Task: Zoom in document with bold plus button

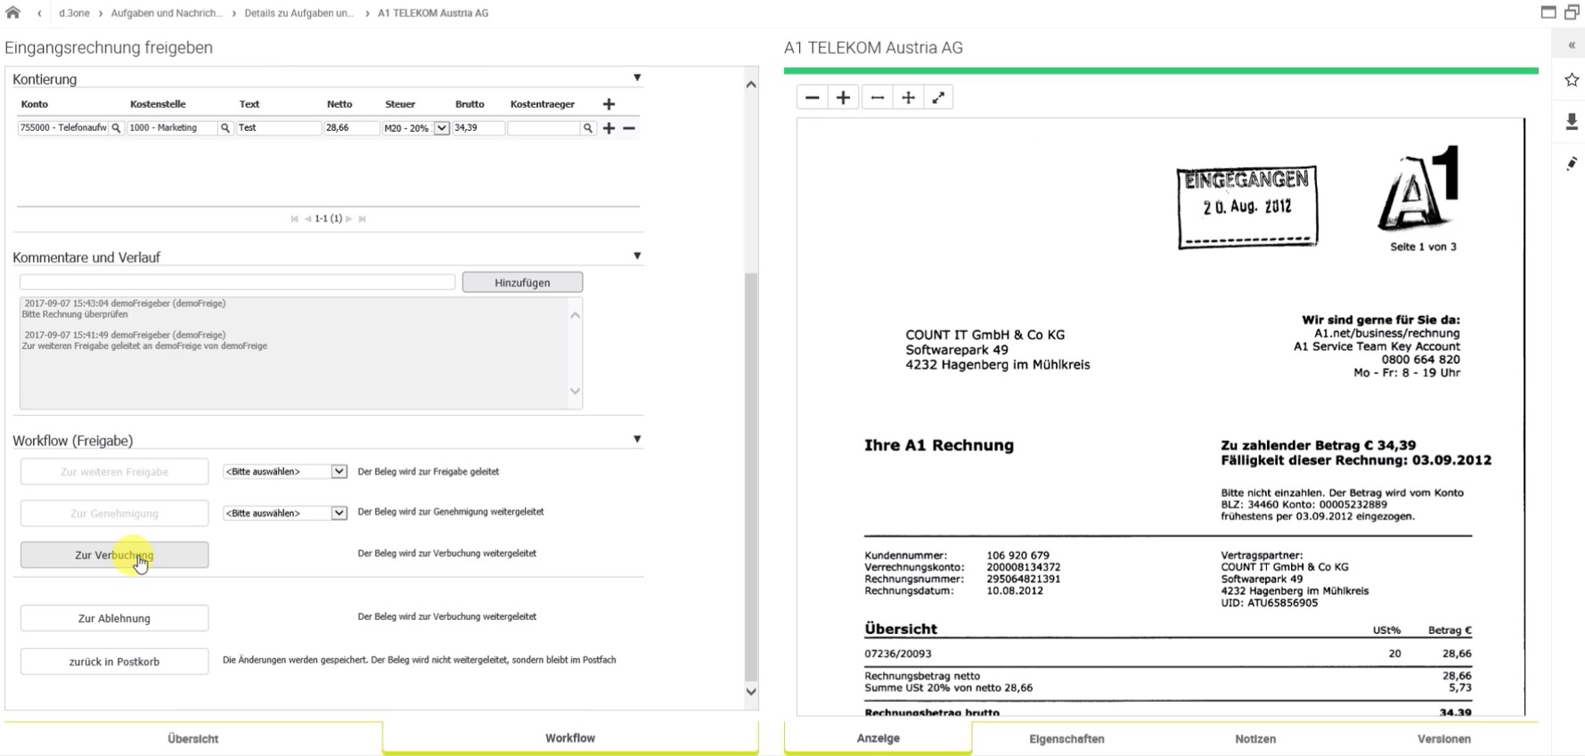Action: point(843,98)
